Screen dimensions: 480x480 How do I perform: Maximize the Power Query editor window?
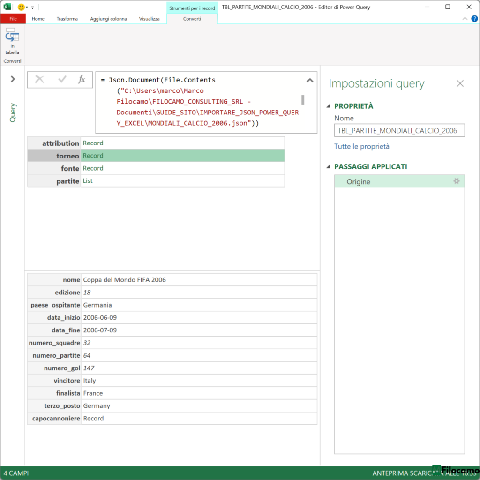(448, 7)
